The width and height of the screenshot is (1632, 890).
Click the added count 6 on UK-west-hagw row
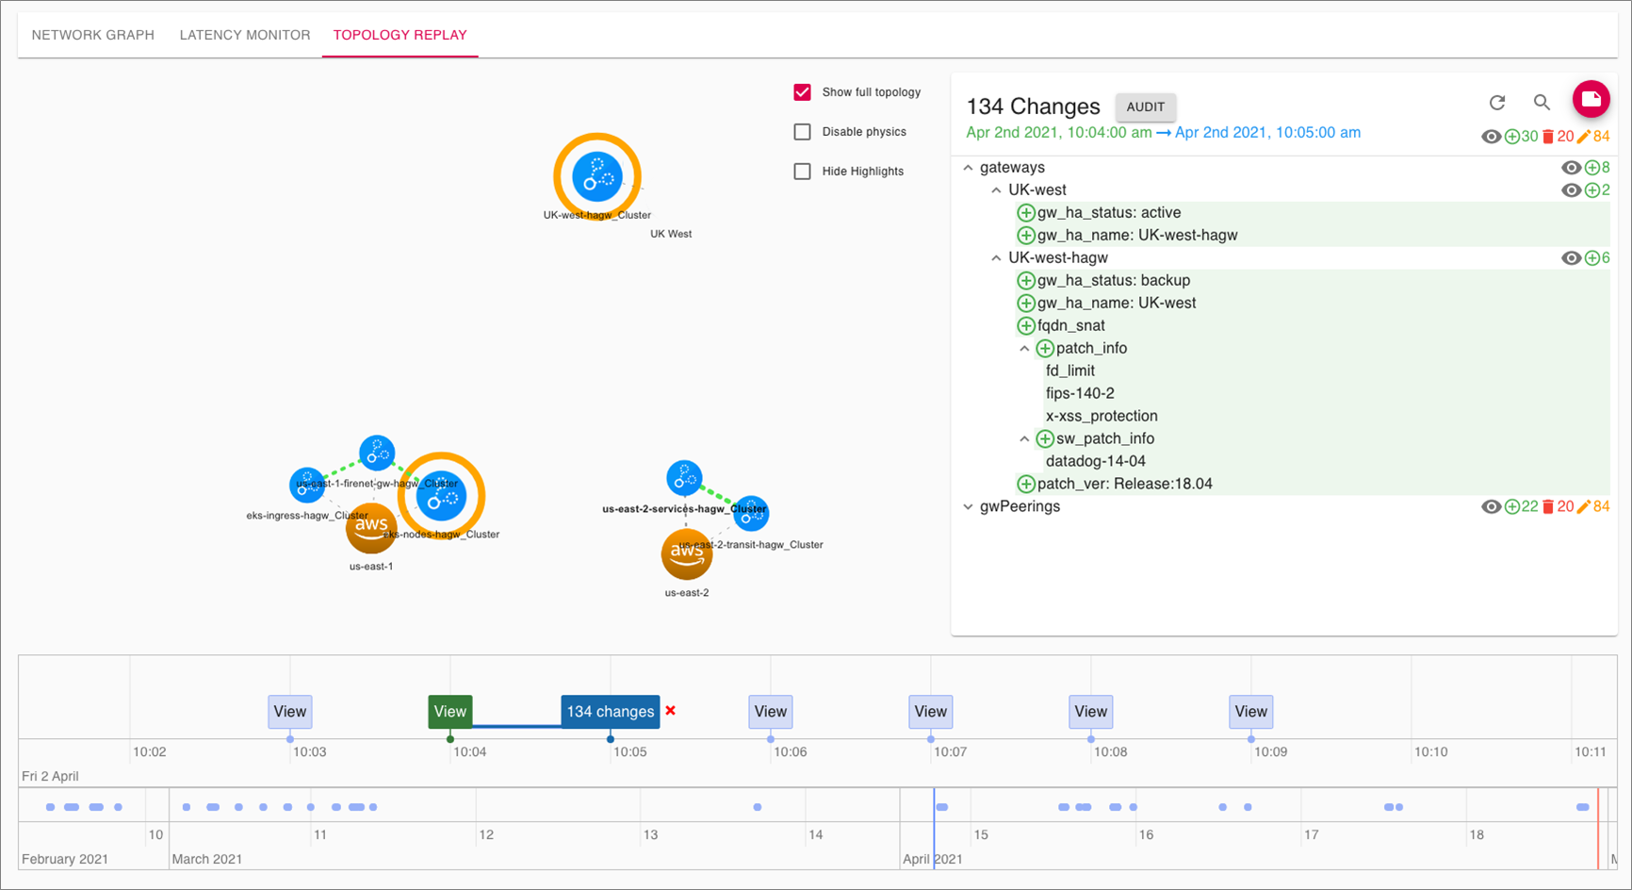[1597, 258]
